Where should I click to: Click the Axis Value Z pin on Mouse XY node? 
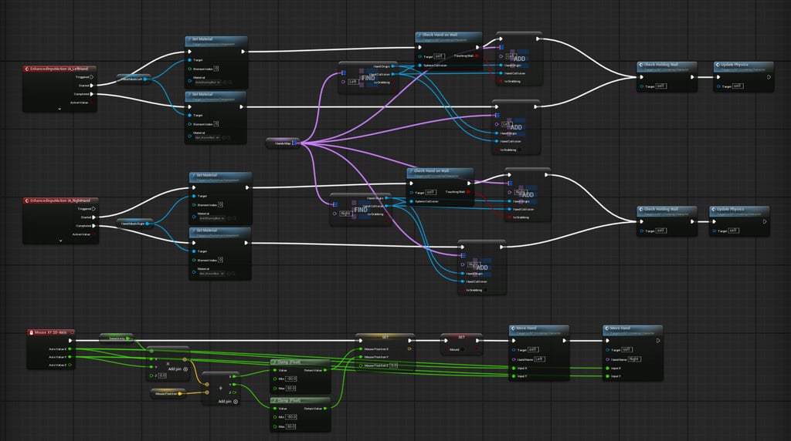point(70,365)
